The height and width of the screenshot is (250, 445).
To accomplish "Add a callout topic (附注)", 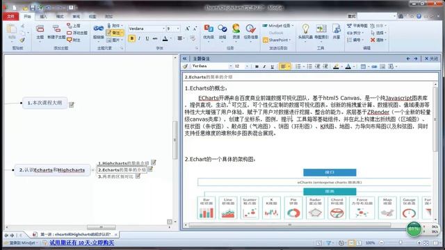I will tap(74, 40).
